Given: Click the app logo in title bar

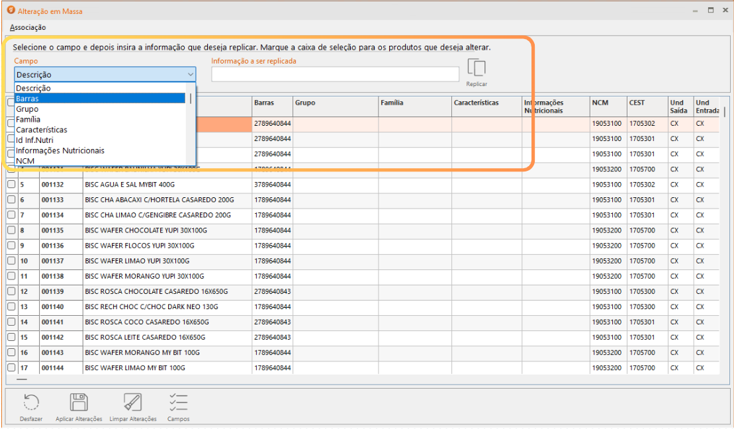Looking at the screenshot, I should (x=10, y=11).
